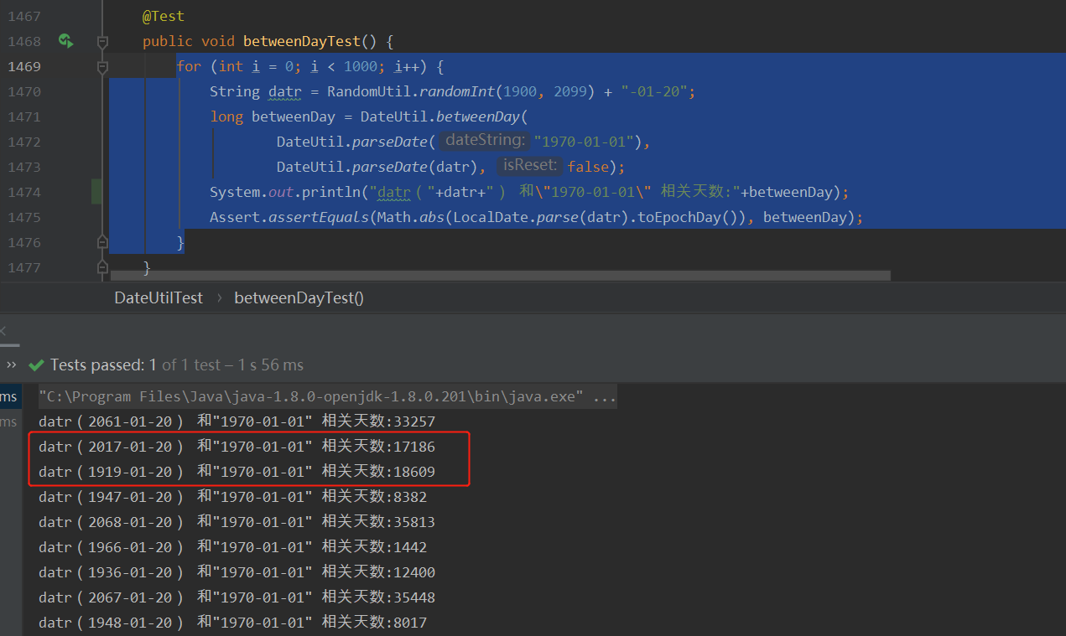Click output line for 1919-01-20

(237, 472)
